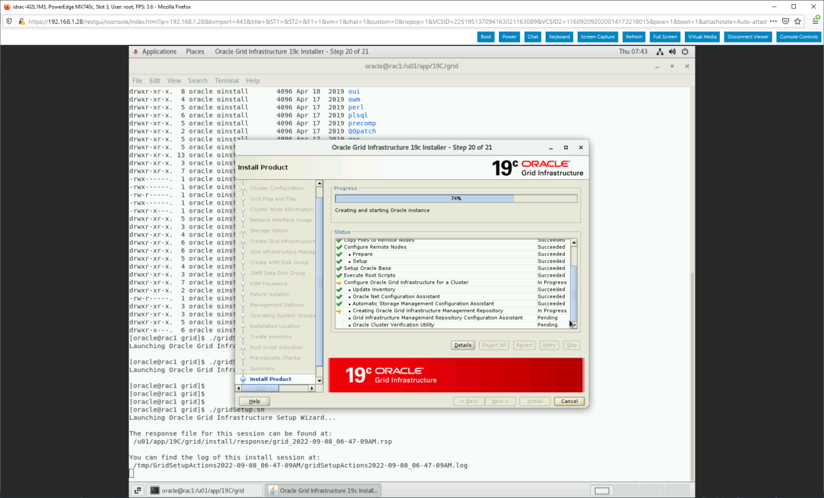Click steps list scroll down arrow

coord(319,380)
